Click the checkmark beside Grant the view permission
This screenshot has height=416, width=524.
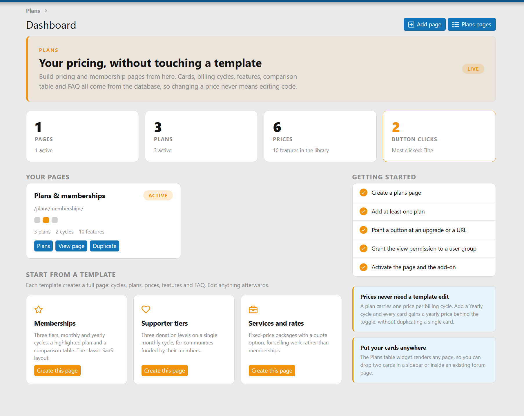pyautogui.click(x=363, y=249)
